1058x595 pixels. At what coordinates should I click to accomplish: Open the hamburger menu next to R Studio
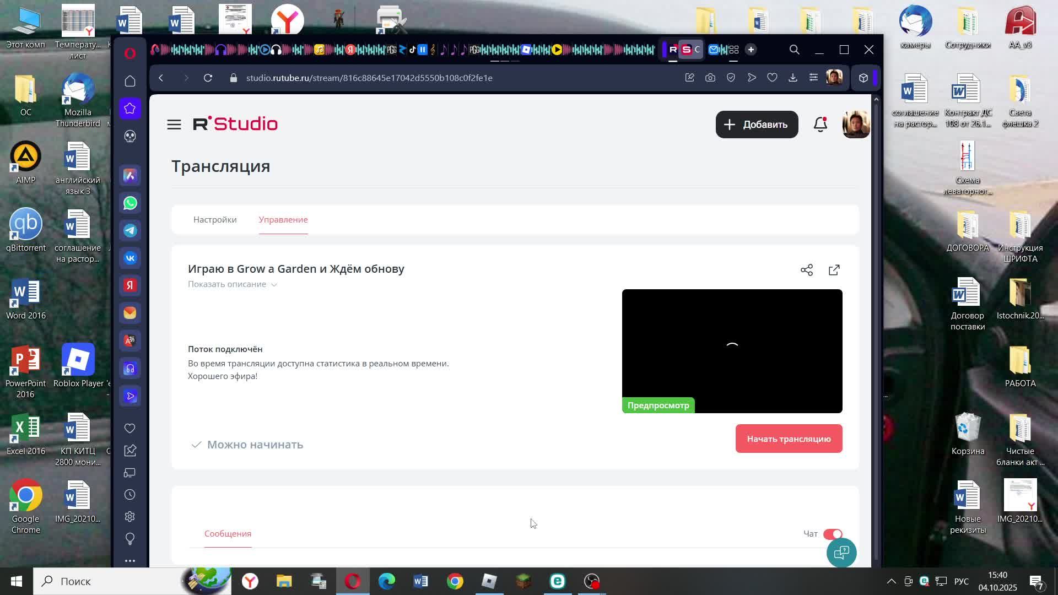point(174,125)
